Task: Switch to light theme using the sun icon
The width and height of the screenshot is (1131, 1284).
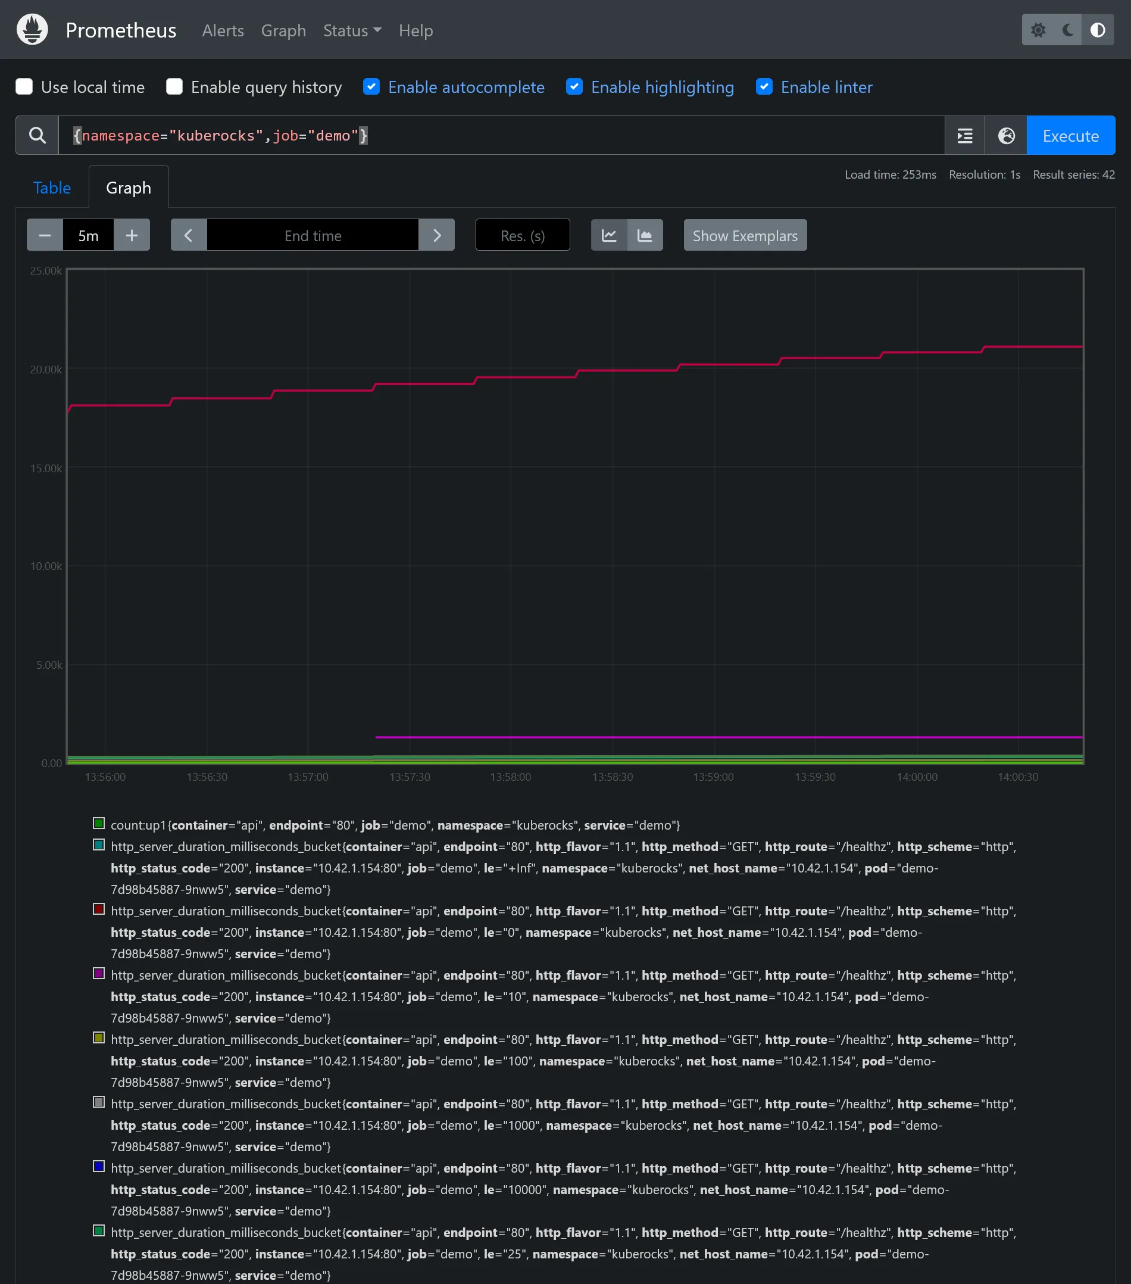Action: click(1039, 30)
